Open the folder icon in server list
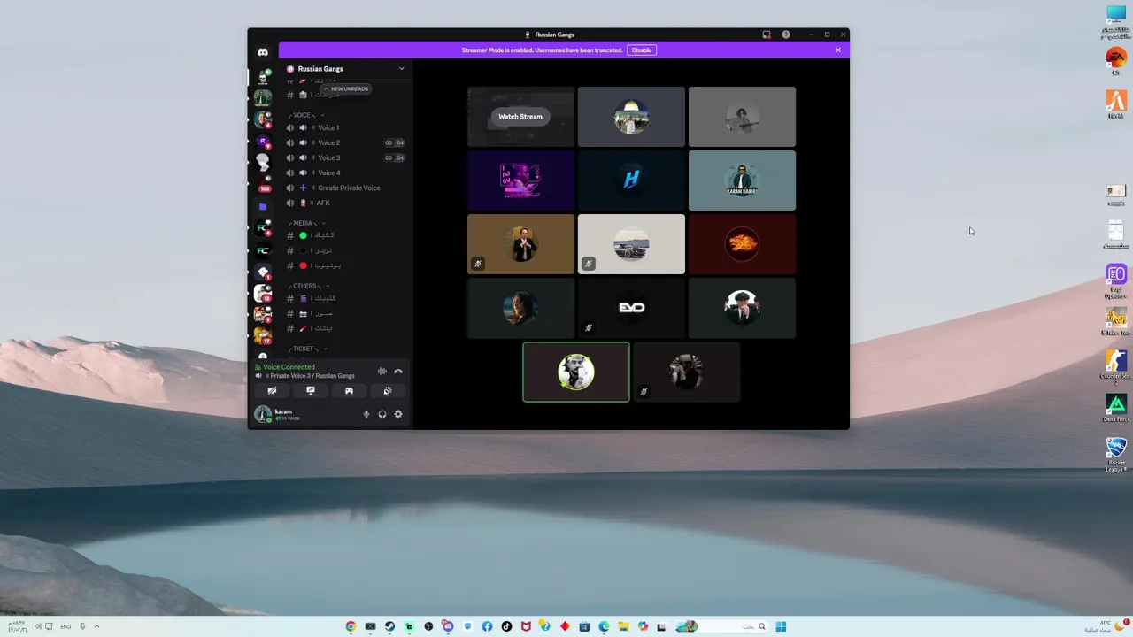The image size is (1133, 637). [x=263, y=206]
